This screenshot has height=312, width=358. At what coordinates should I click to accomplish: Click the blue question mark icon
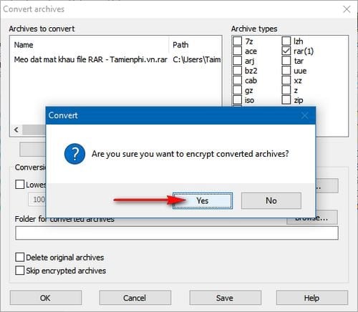[x=74, y=154]
